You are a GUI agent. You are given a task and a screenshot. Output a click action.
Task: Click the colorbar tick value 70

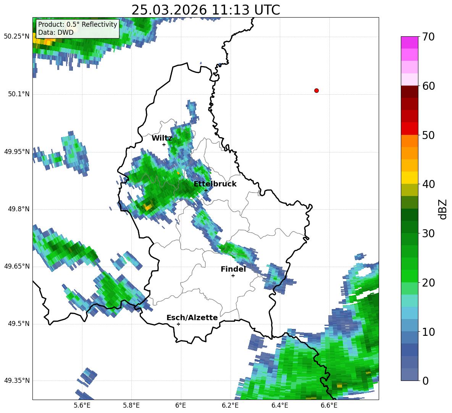[x=428, y=37]
